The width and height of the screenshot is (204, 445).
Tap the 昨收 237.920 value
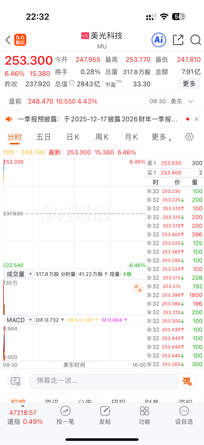pos(38,84)
